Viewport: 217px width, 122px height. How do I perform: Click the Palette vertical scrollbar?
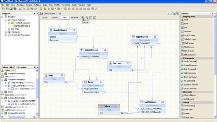215,67
